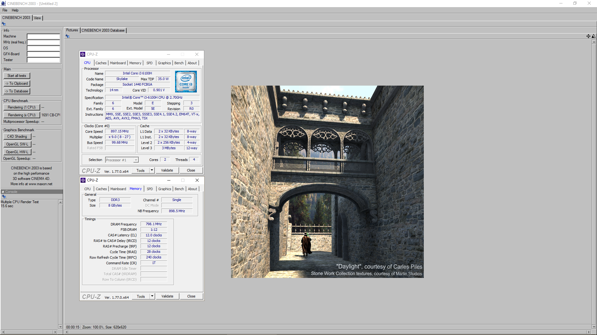Viewport: 597px width, 335px height.
Task: Open About tab in upper CPU-Z window
Action: pyautogui.click(x=192, y=63)
